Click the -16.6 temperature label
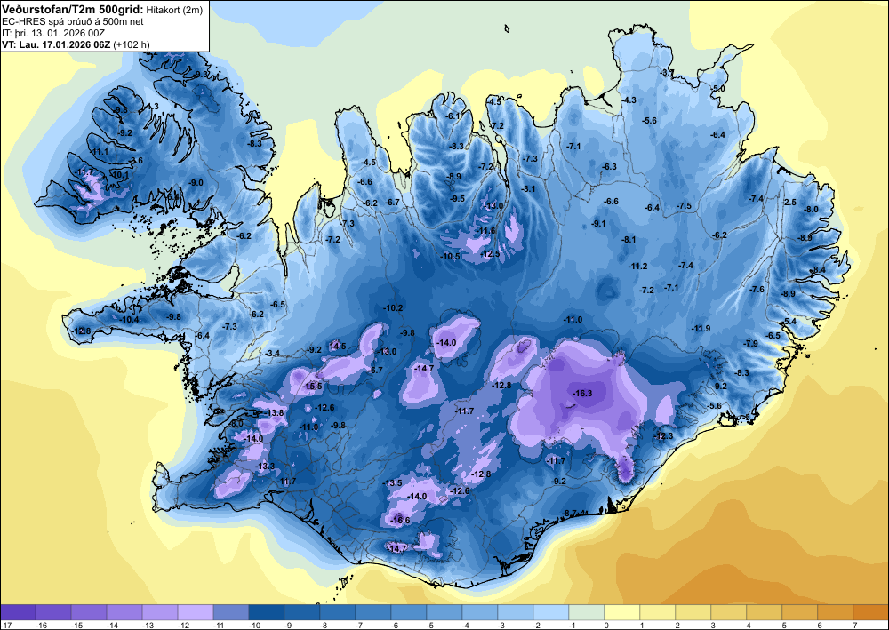This screenshot has height=630, width=889. [x=400, y=520]
